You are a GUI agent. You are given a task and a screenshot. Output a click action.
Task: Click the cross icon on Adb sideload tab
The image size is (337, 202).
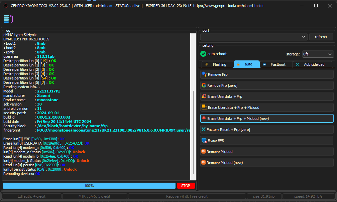coord(298,64)
